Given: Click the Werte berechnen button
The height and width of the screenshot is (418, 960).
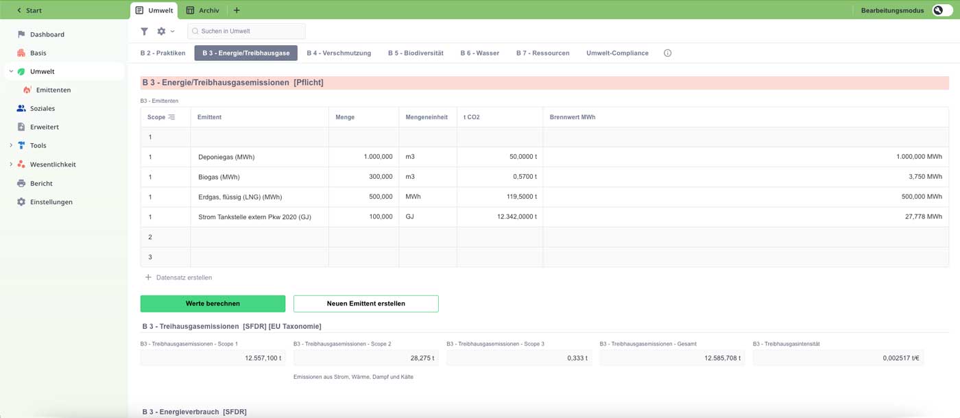Looking at the screenshot, I should [213, 304].
